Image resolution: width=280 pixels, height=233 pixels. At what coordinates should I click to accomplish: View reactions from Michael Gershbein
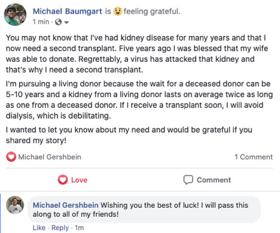50,157
